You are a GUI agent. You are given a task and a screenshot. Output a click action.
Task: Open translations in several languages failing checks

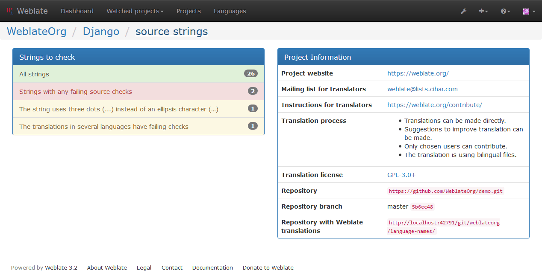tap(138, 126)
